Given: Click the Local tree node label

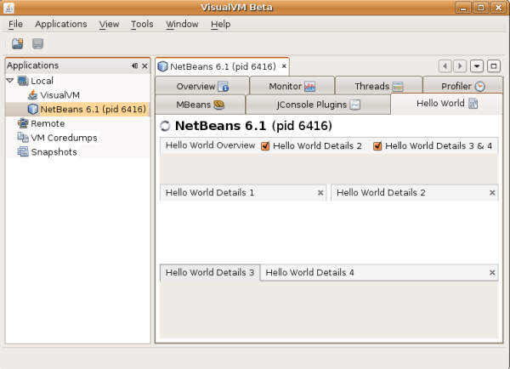Looking at the screenshot, I should tap(42, 81).
